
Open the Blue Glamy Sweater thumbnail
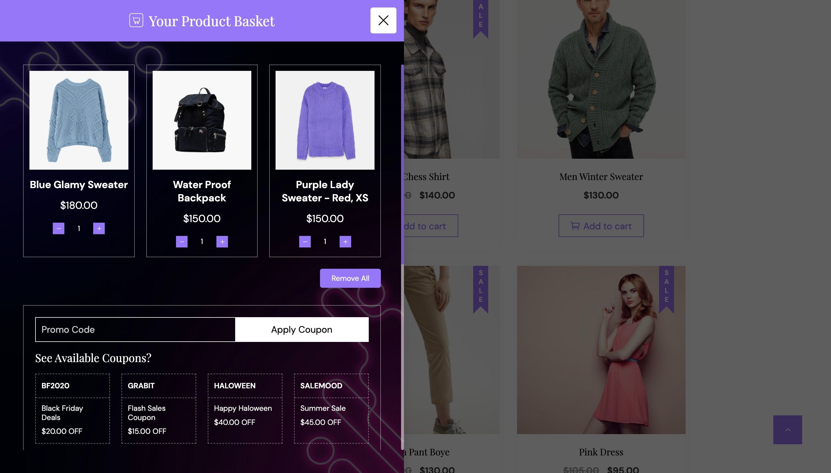(79, 120)
